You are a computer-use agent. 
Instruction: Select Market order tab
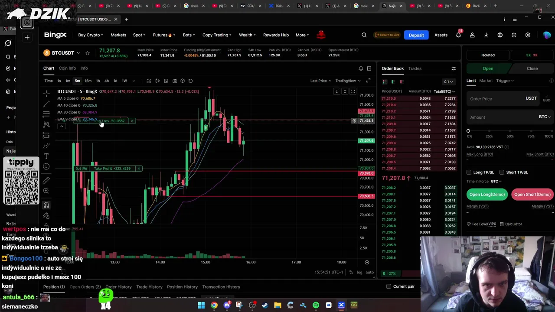click(486, 81)
